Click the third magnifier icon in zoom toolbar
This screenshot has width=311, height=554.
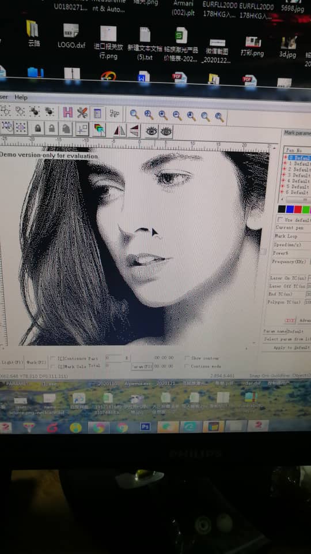coord(162,115)
